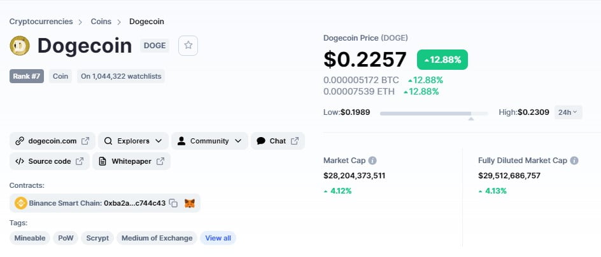Open the Chat link
This screenshot has height=257, width=601.
[278, 141]
